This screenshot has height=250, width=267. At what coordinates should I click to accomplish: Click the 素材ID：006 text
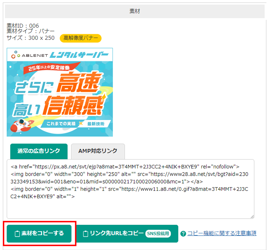[23, 26]
